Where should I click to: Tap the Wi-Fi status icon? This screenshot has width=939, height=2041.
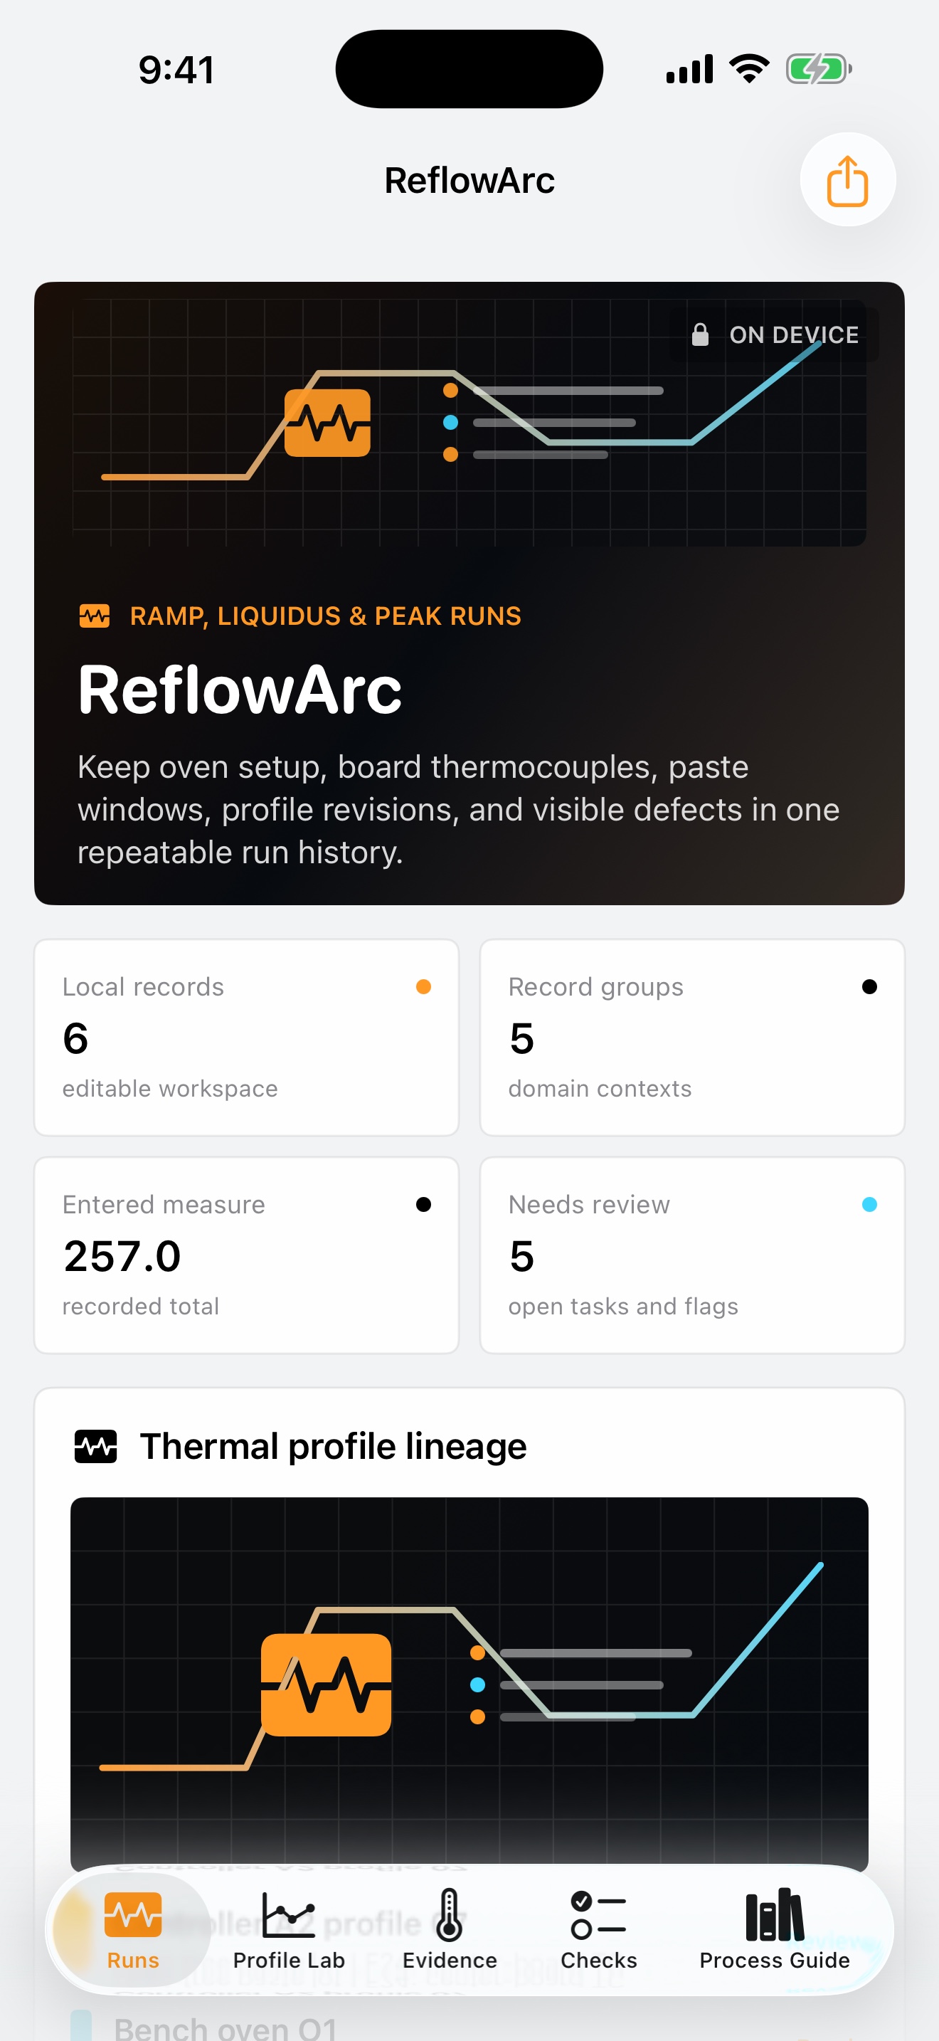coord(749,69)
